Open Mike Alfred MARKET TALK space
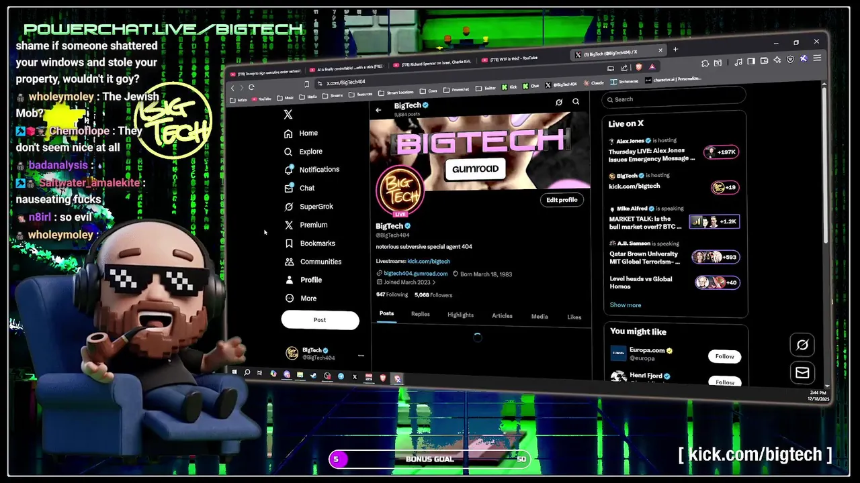This screenshot has height=483, width=860. (674, 219)
